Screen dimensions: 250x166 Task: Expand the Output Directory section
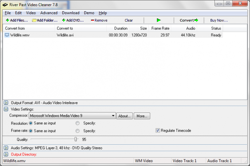(6, 154)
